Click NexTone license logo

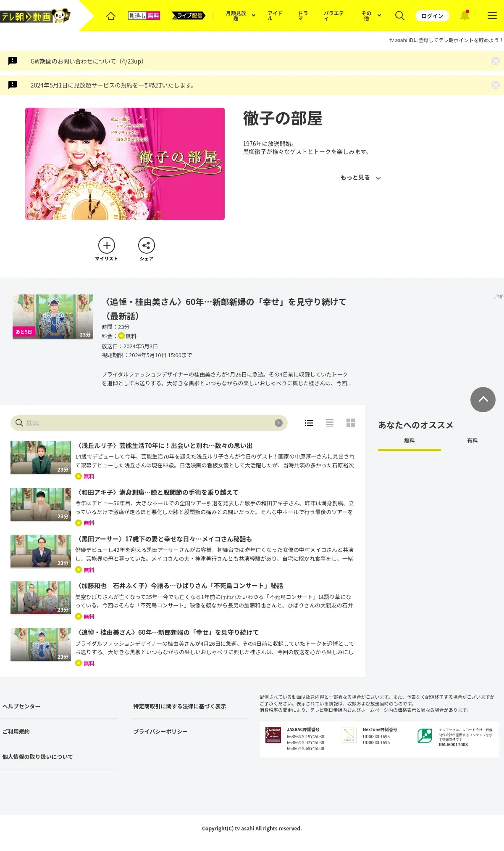tap(349, 735)
